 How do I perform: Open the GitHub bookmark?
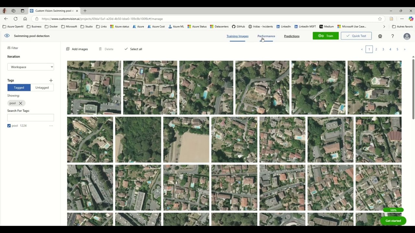pyautogui.click(x=238, y=27)
